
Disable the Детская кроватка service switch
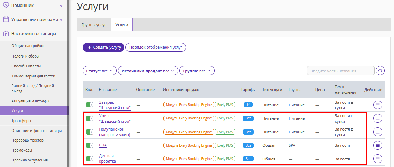pyautogui.click(x=90, y=159)
